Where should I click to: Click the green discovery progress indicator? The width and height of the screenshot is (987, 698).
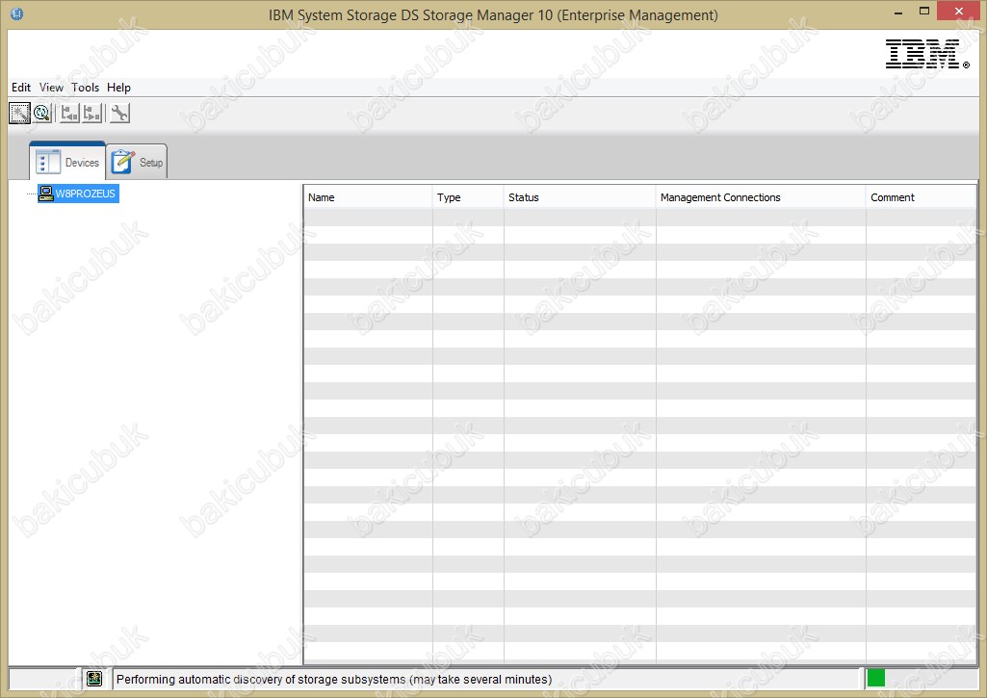pos(875,678)
